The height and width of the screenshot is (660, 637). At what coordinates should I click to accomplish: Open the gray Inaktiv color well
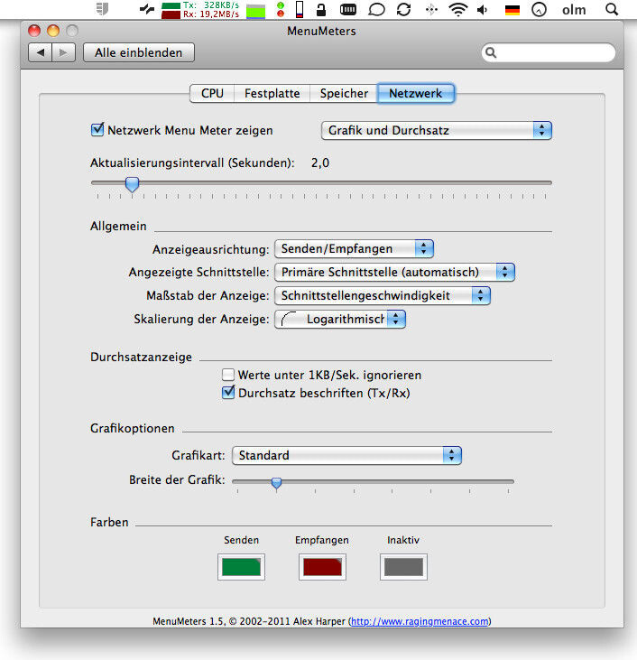[x=403, y=567]
